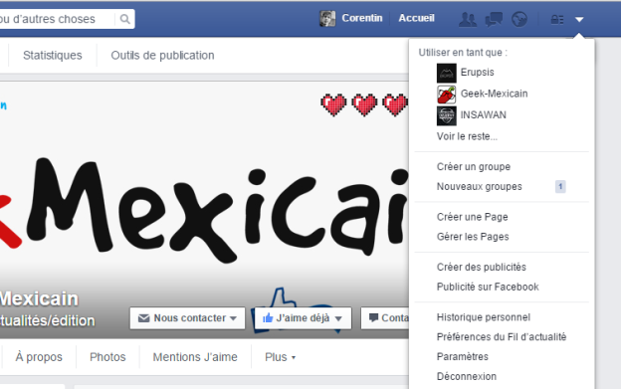Open the Outils de publication tab

162,55
